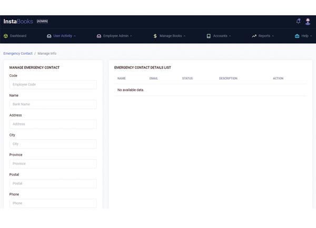Focus the Address input field
This screenshot has width=316, height=228.
pyautogui.click(x=53, y=124)
